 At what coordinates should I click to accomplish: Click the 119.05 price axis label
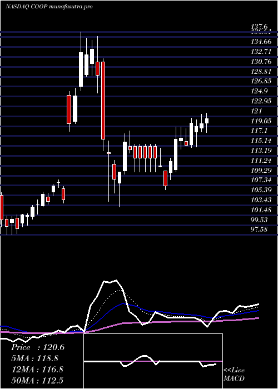(x=261, y=121)
